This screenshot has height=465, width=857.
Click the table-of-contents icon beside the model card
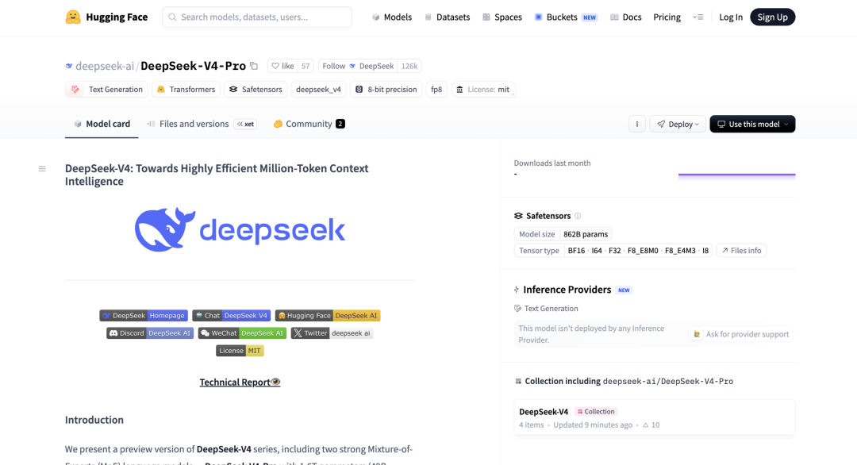click(42, 167)
